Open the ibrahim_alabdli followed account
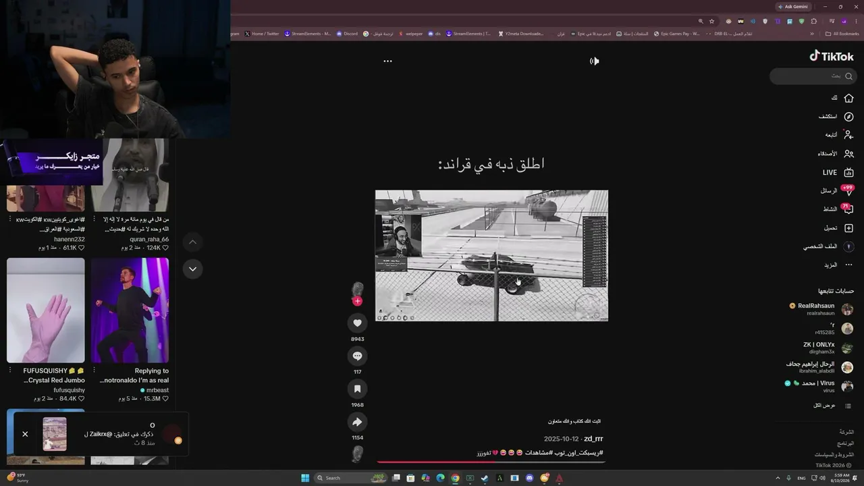This screenshot has width=864, height=486. [819, 367]
